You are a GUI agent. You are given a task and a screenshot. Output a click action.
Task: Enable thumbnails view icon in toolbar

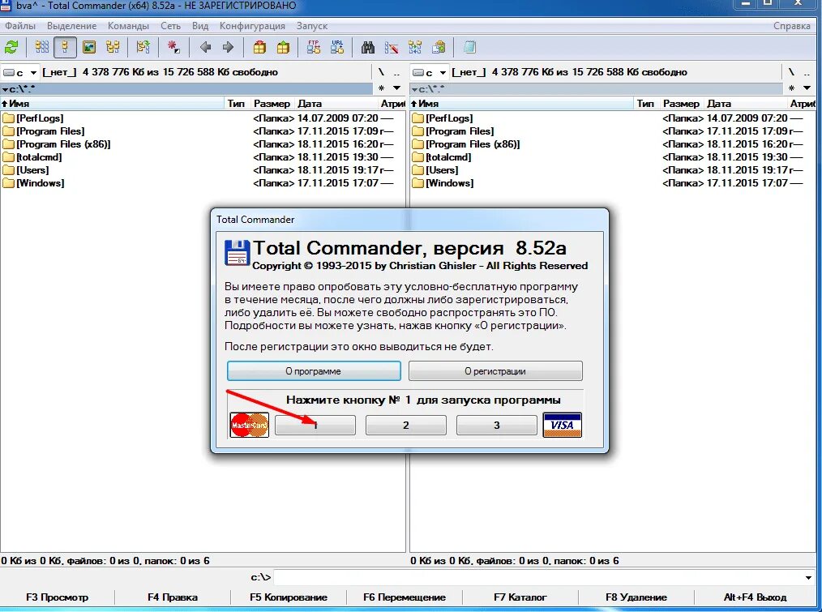(x=89, y=47)
